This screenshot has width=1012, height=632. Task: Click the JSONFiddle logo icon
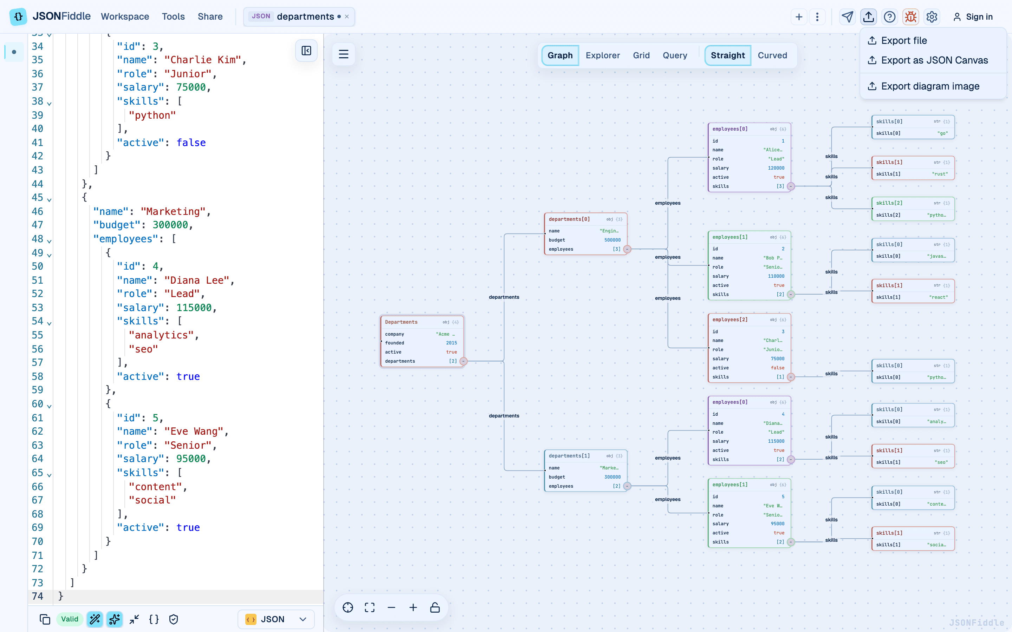coord(18,17)
